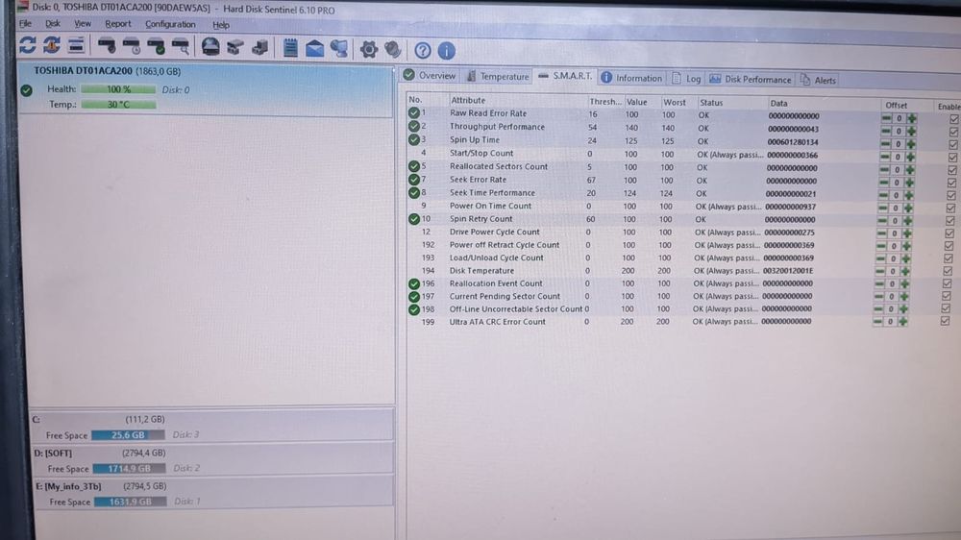Viewport: 961px width, 540px height.
Task: Click the disk icon with magnifying glass
Action: 181,46
